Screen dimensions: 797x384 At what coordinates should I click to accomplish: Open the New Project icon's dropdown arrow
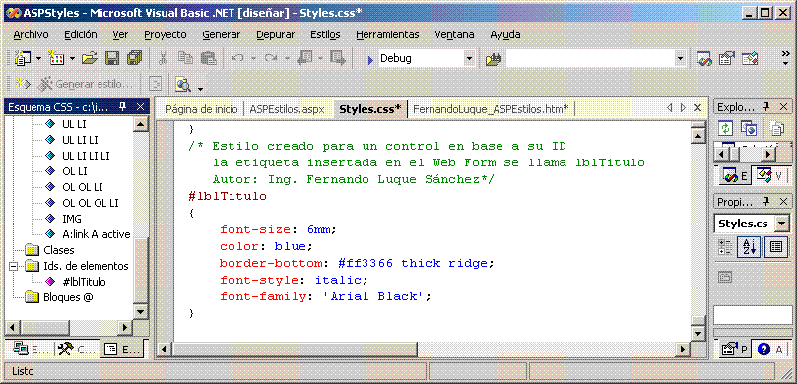38,59
